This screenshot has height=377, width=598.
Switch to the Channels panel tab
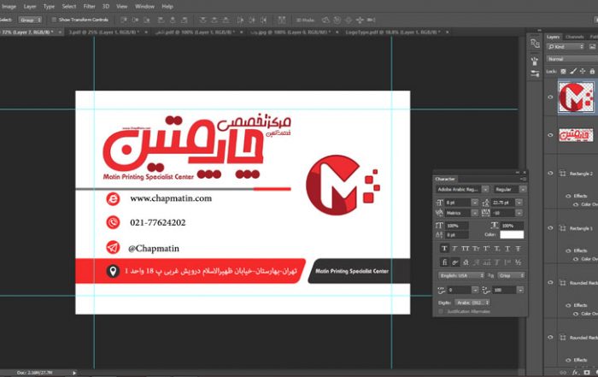tap(574, 37)
